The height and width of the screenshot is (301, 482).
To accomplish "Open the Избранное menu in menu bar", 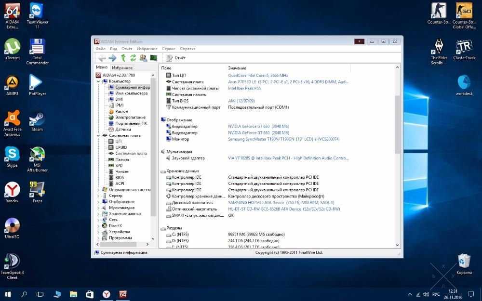I will (x=147, y=49).
